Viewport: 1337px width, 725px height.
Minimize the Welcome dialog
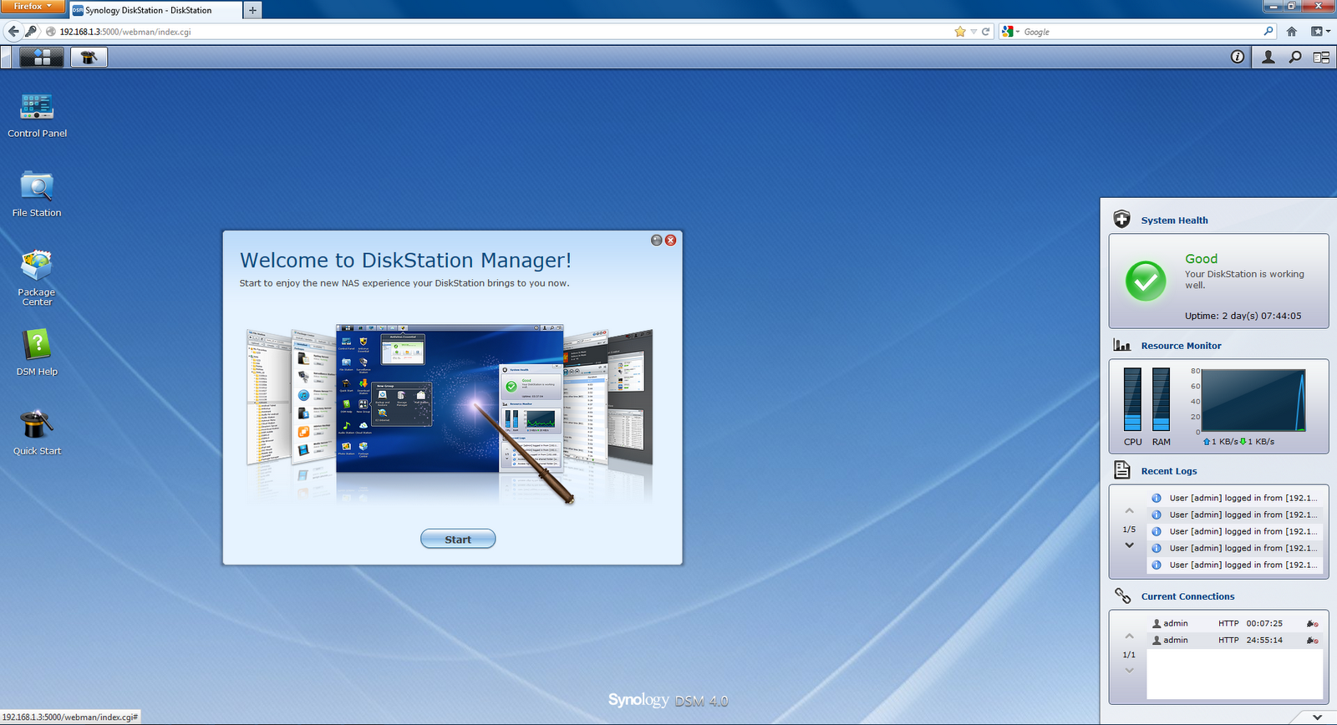[x=657, y=240]
